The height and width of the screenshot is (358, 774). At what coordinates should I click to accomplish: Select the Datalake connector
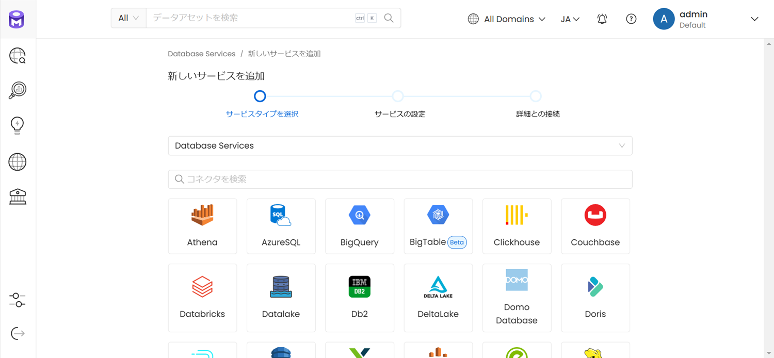281,298
